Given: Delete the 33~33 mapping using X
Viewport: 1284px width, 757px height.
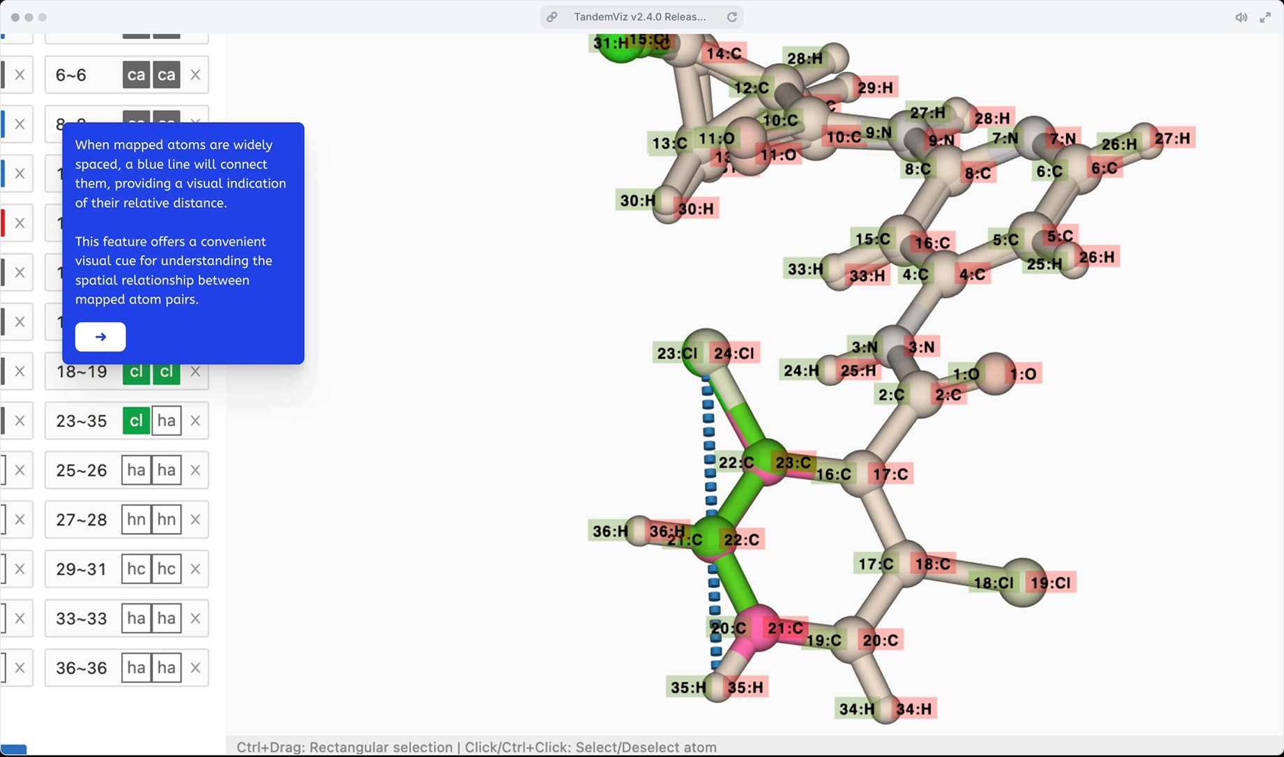Looking at the screenshot, I should pos(195,618).
